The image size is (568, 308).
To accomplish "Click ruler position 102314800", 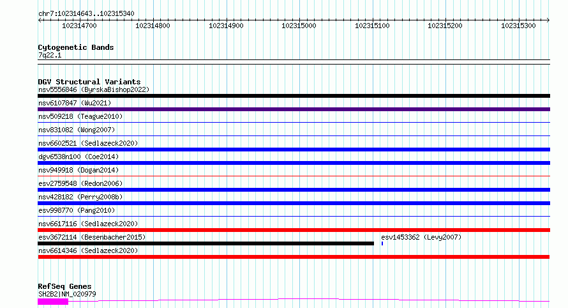I will (x=153, y=26).
